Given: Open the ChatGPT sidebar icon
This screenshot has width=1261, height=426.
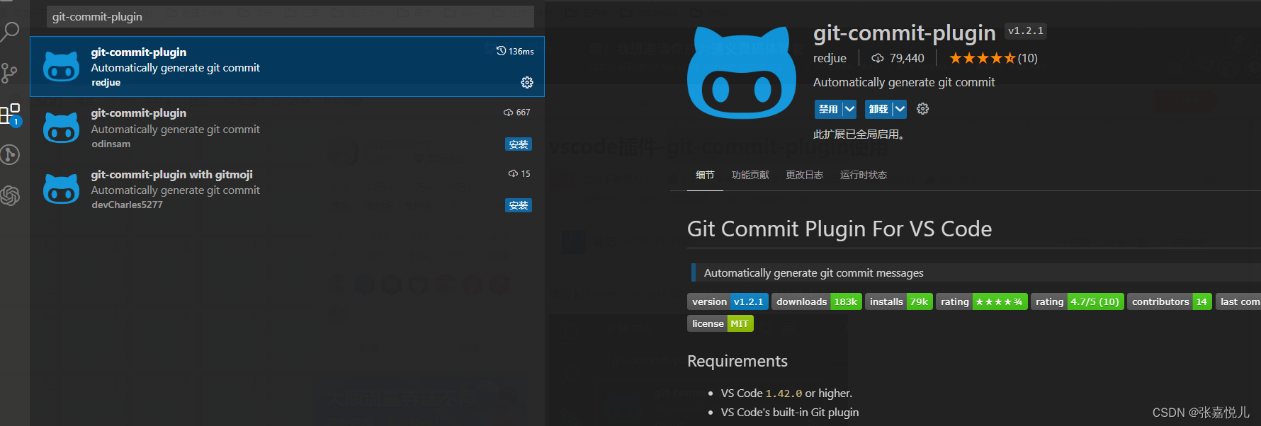Looking at the screenshot, I should pos(10,195).
